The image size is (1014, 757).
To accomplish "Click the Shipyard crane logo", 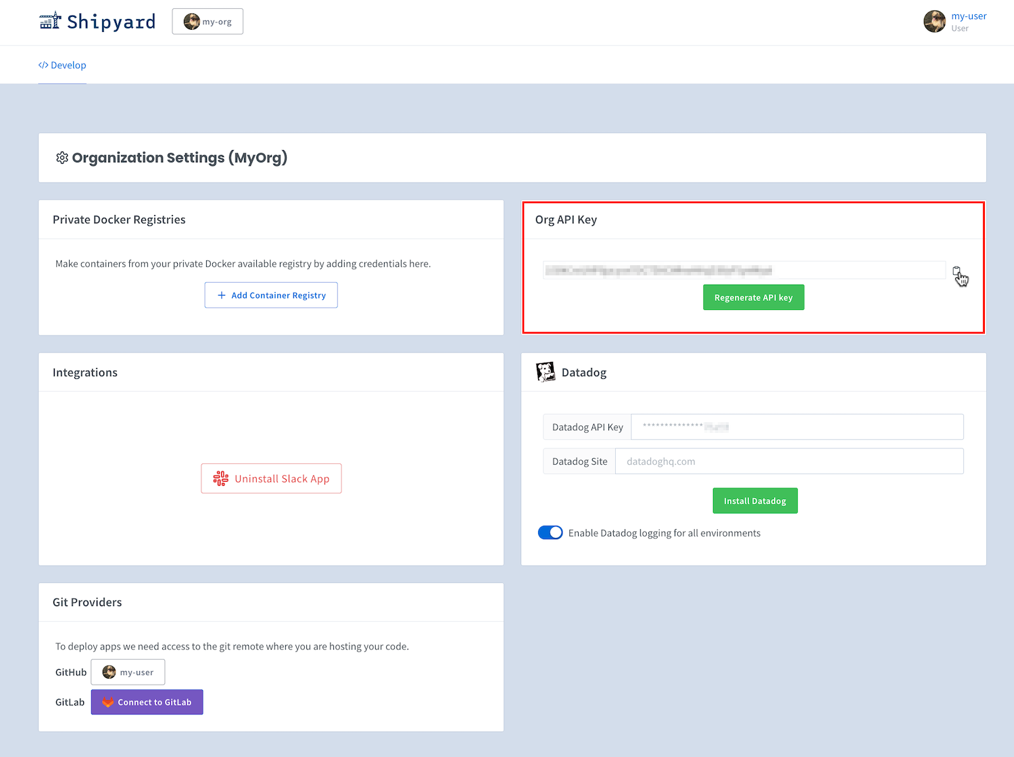I will point(50,21).
